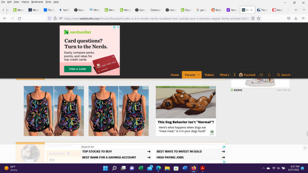Viewport: 308px width, 173px height.
Task: Close the dog behavior ad
Action: [x=214, y=88]
